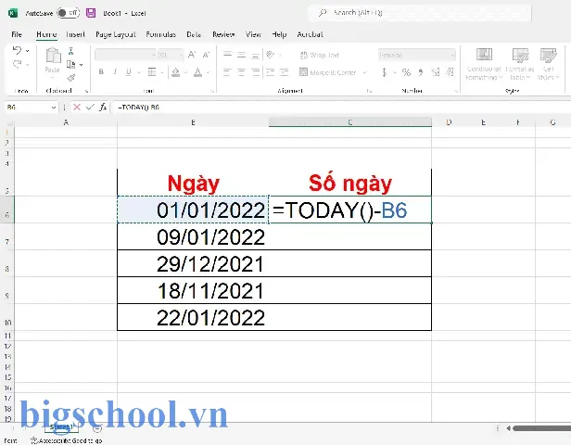
Task: Open the Help tab
Action: coord(279,34)
